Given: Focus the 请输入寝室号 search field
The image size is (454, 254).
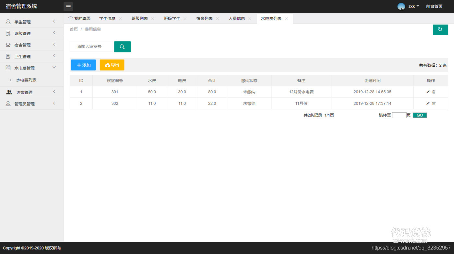Looking at the screenshot, I should click(x=91, y=47).
